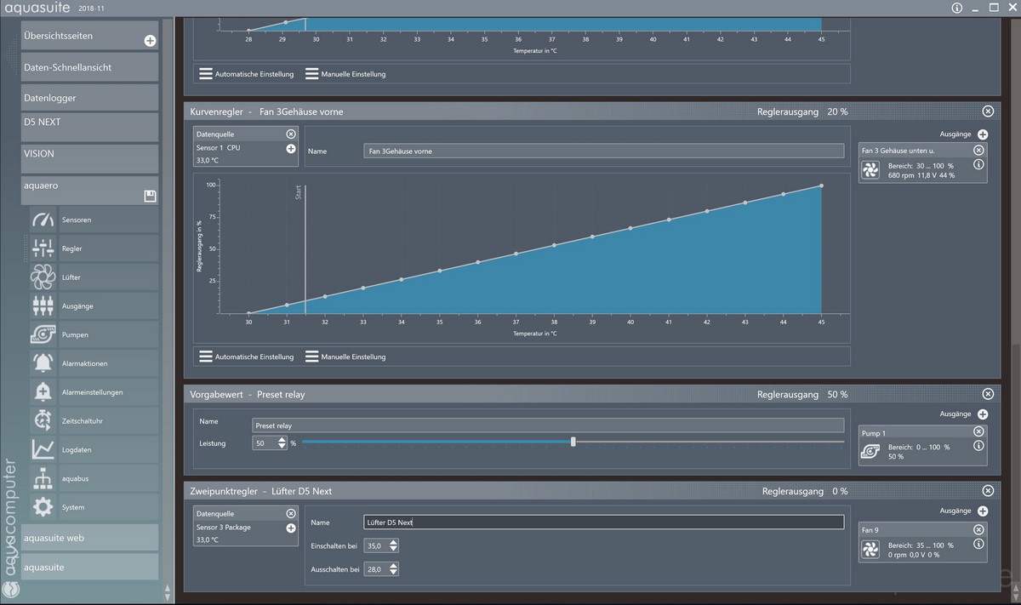Remove Sensor 3 Package data source
Image resolution: width=1021 pixels, height=605 pixels.
pos(291,513)
